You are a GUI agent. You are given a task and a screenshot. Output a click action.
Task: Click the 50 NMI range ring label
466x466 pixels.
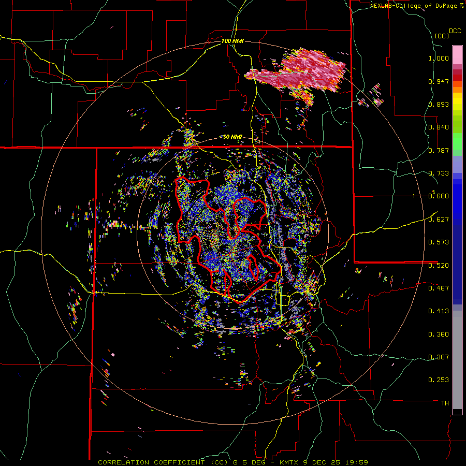tap(232, 137)
